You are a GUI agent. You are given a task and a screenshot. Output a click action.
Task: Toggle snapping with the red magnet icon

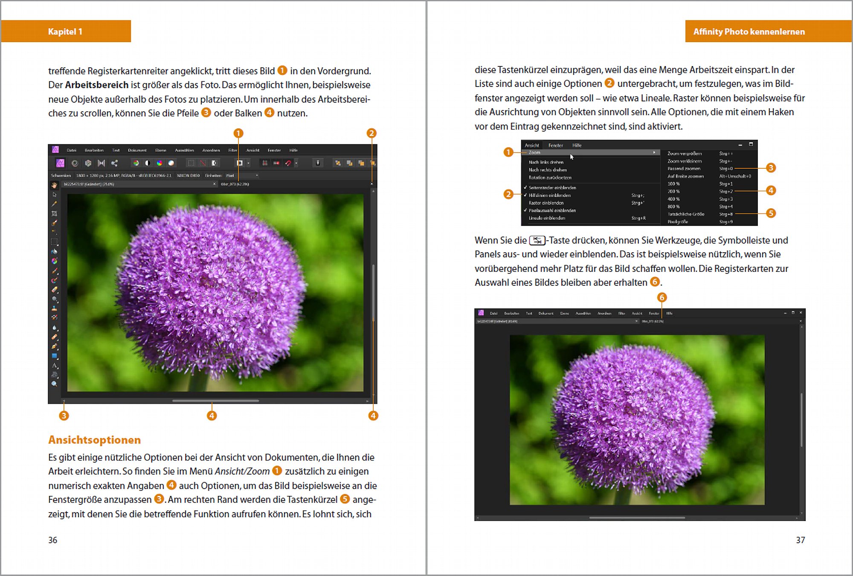288,163
